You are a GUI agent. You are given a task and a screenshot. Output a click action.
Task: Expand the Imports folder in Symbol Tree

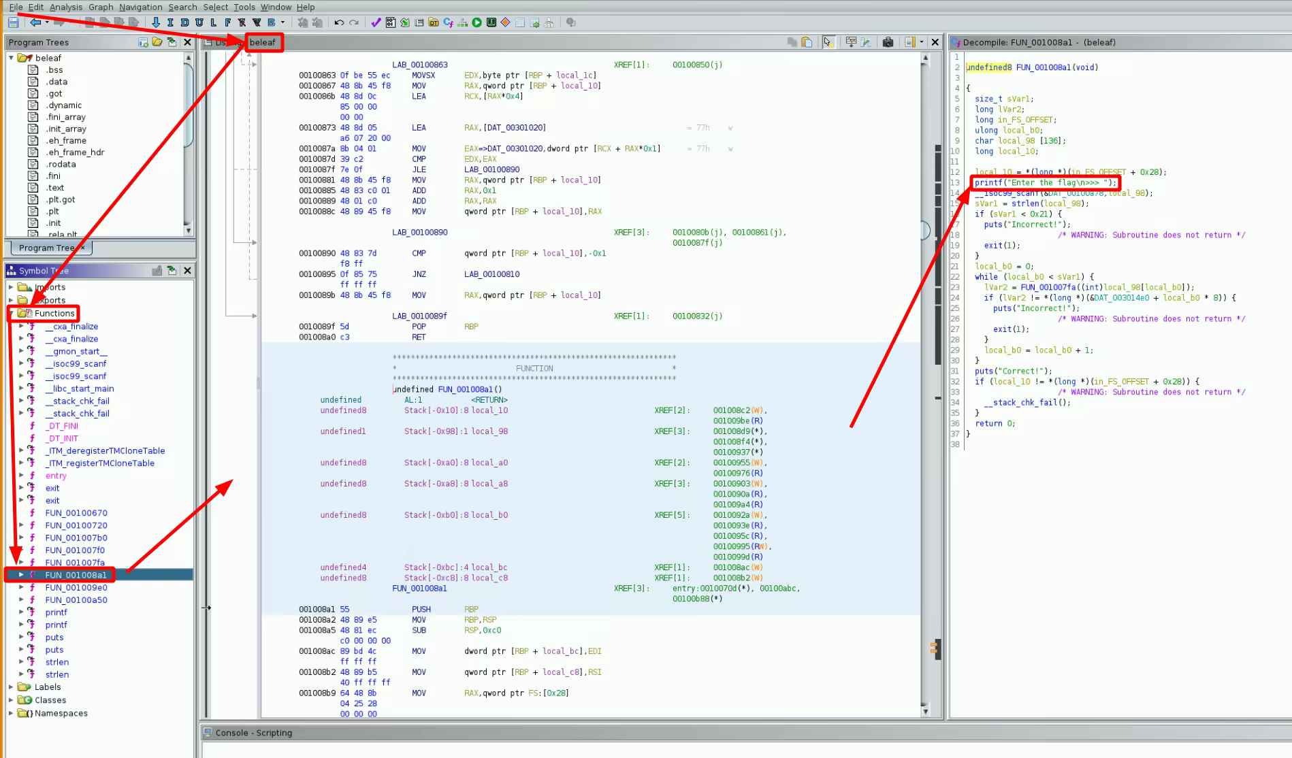(x=11, y=287)
